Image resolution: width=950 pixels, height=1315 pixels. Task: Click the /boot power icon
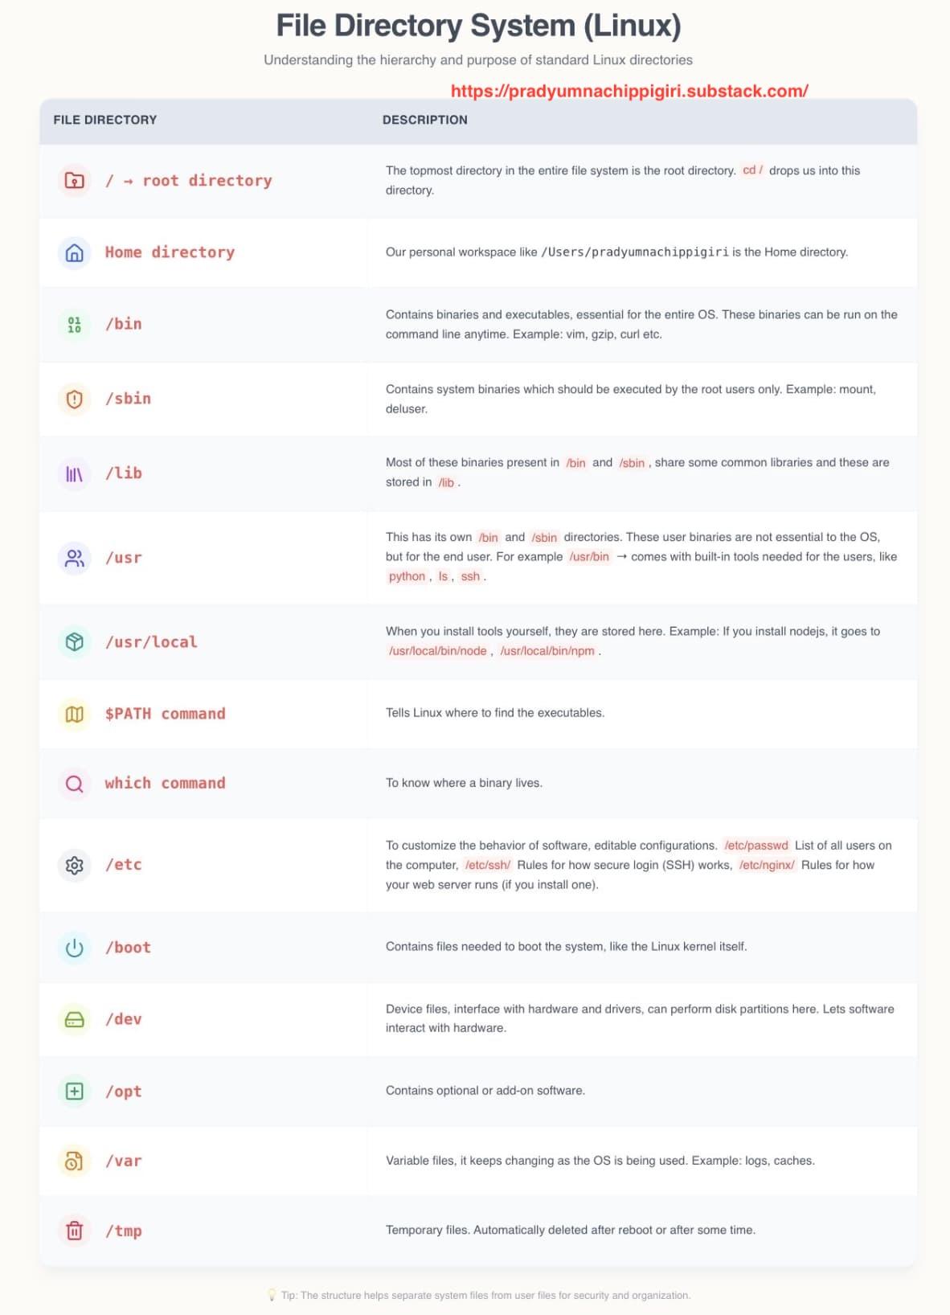[x=74, y=948]
